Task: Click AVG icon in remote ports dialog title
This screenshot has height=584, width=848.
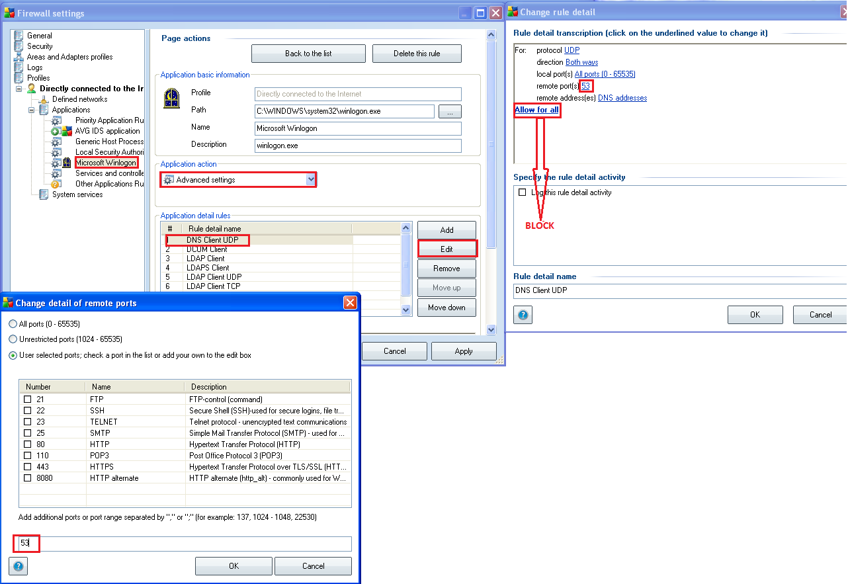Action: pos(8,303)
